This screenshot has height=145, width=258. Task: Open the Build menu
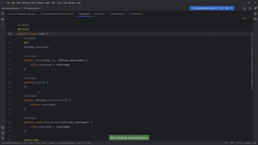48,3
